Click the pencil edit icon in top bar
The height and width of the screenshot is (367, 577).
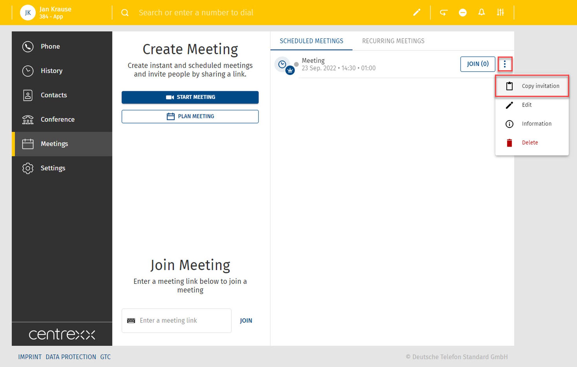point(417,12)
